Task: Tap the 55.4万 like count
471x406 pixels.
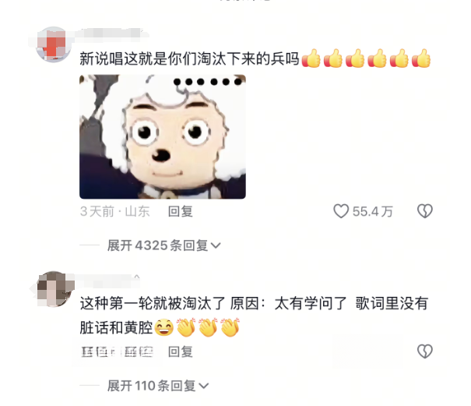Action: 372,212
